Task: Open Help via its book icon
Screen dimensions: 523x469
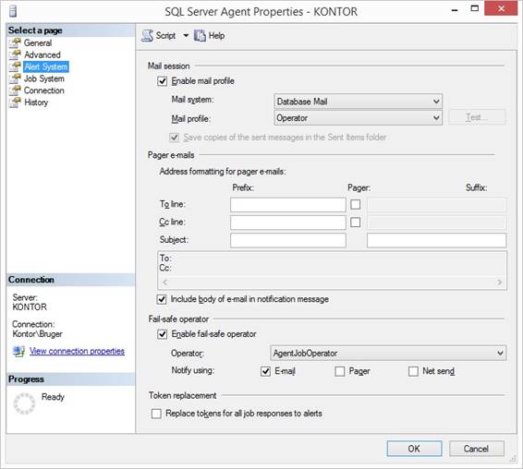Action: [x=200, y=35]
